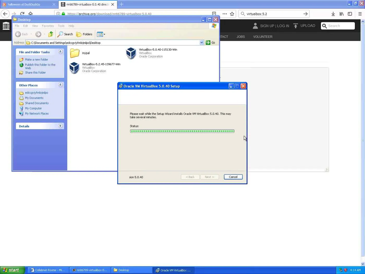Viewport: 365px width, 274px height.
Task: Open the Tools menu in Explorer
Action: tap(61, 26)
